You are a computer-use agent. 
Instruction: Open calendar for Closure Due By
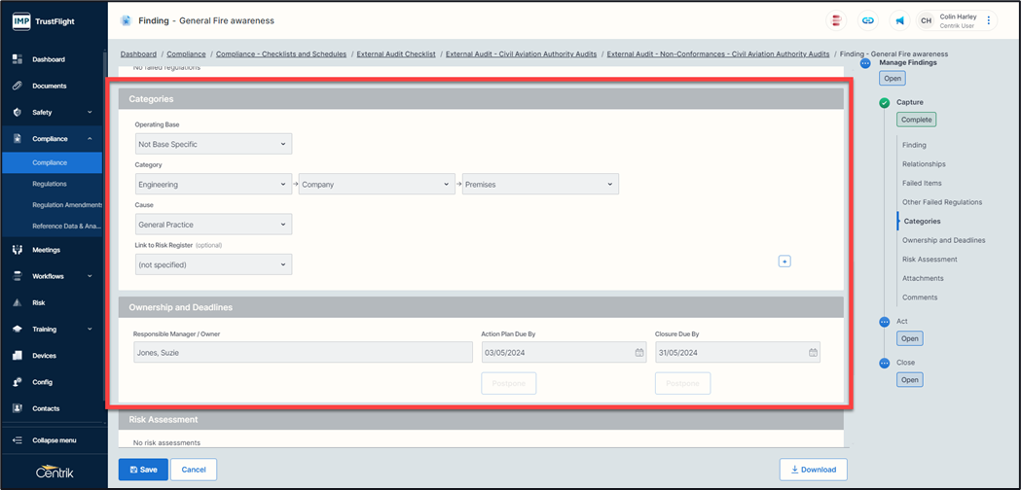(x=814, y=352)
